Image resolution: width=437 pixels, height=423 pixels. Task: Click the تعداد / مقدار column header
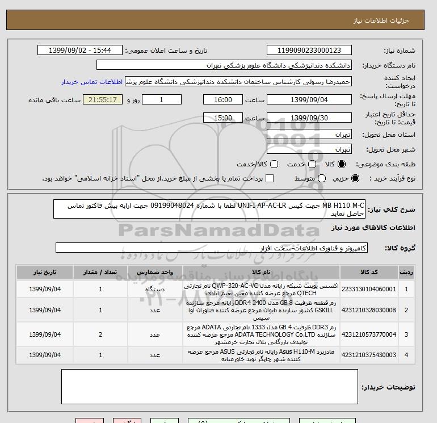tap(100, 272)
